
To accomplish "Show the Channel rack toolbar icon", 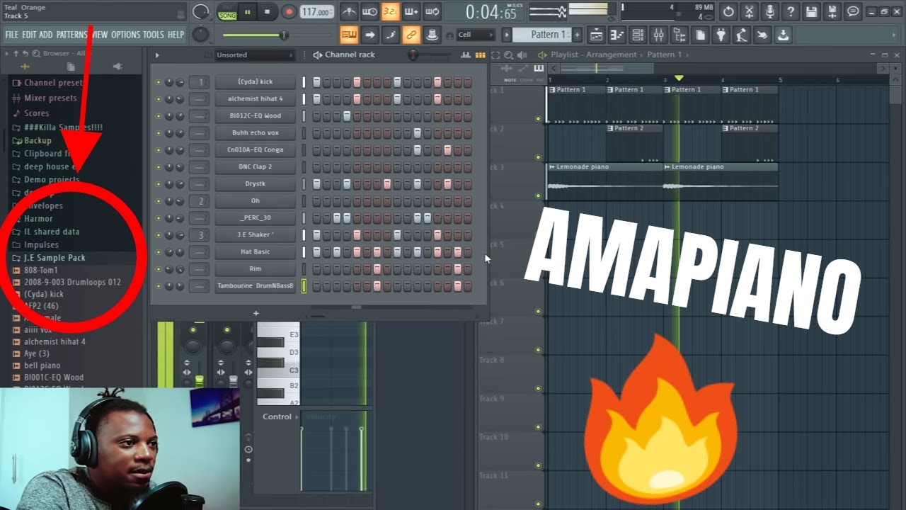I will 637,35.
